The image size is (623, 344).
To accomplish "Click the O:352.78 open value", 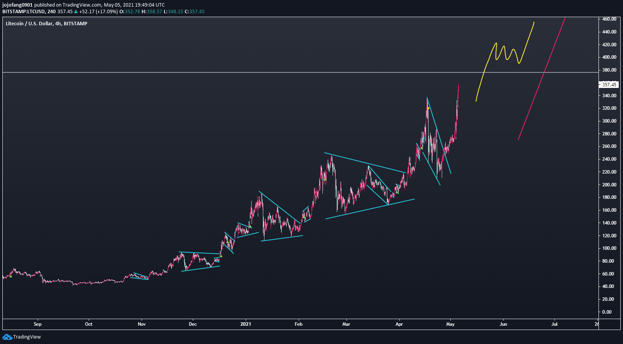I will [129, 11].
